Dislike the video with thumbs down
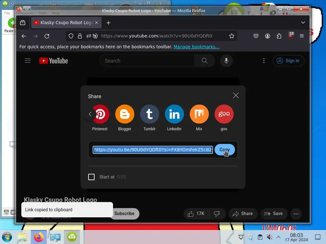326x244 pixels. [217, 214]
